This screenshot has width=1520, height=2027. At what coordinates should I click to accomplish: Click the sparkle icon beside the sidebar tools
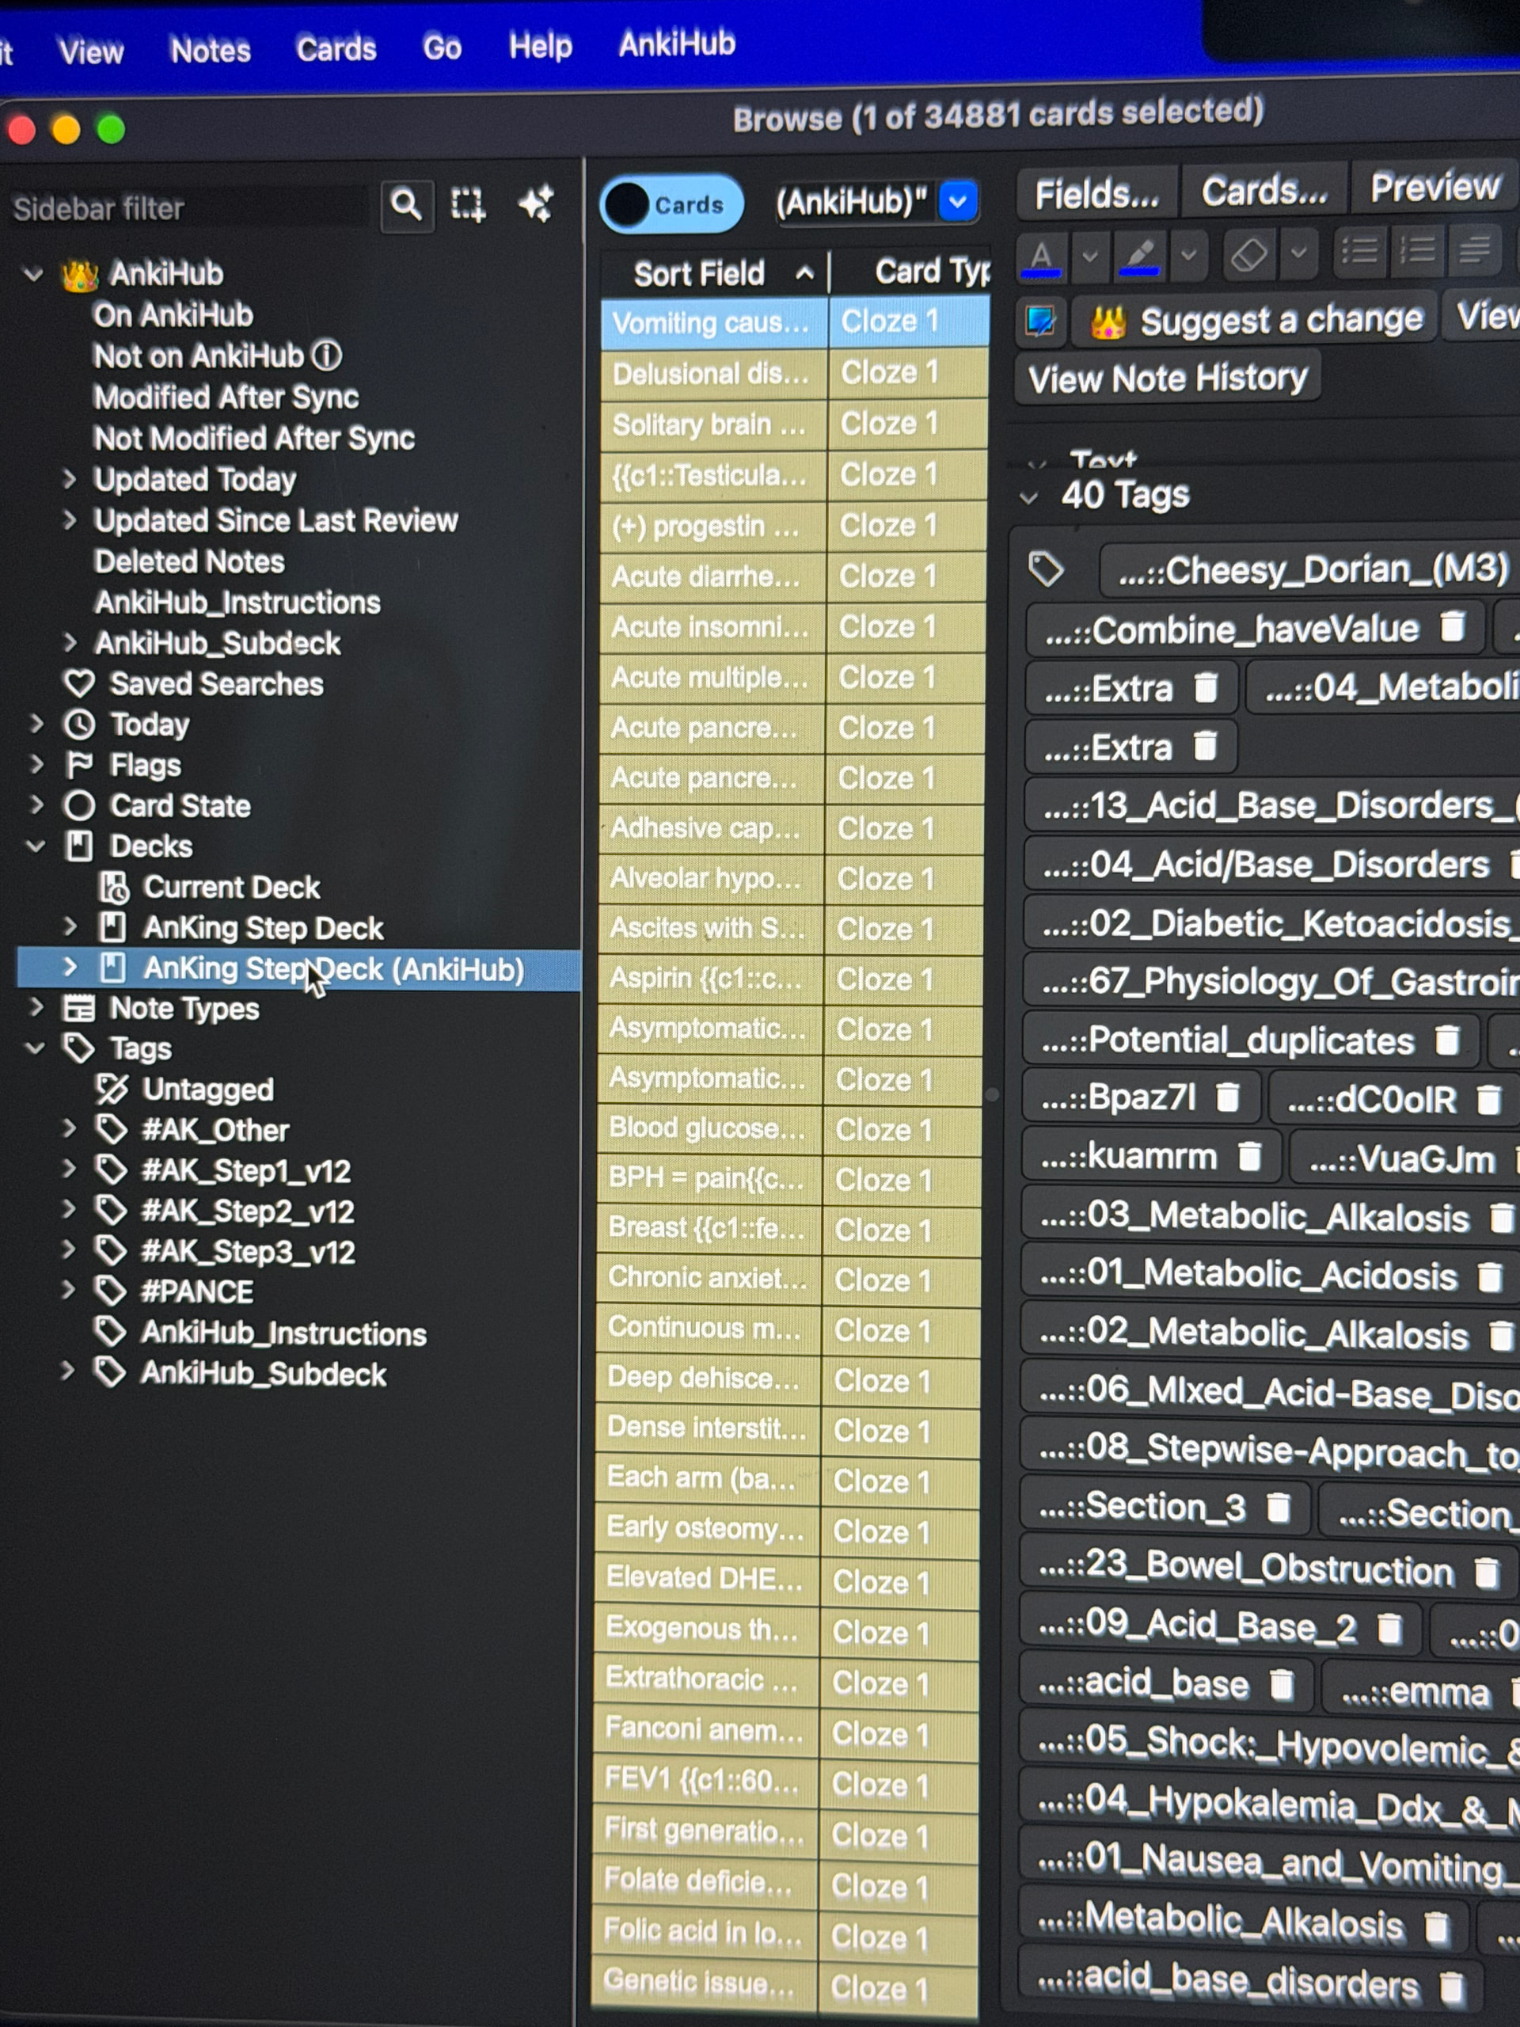535,203
